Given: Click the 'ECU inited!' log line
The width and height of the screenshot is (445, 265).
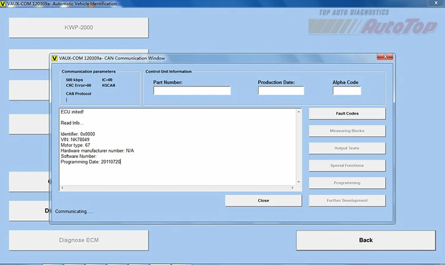Looking at the screenshot, I should coord(72,112).
